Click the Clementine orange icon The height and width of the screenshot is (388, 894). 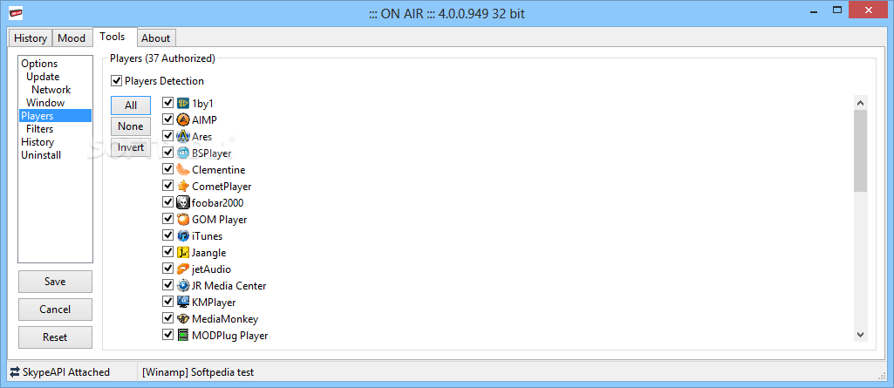click(x=183, y=169)
